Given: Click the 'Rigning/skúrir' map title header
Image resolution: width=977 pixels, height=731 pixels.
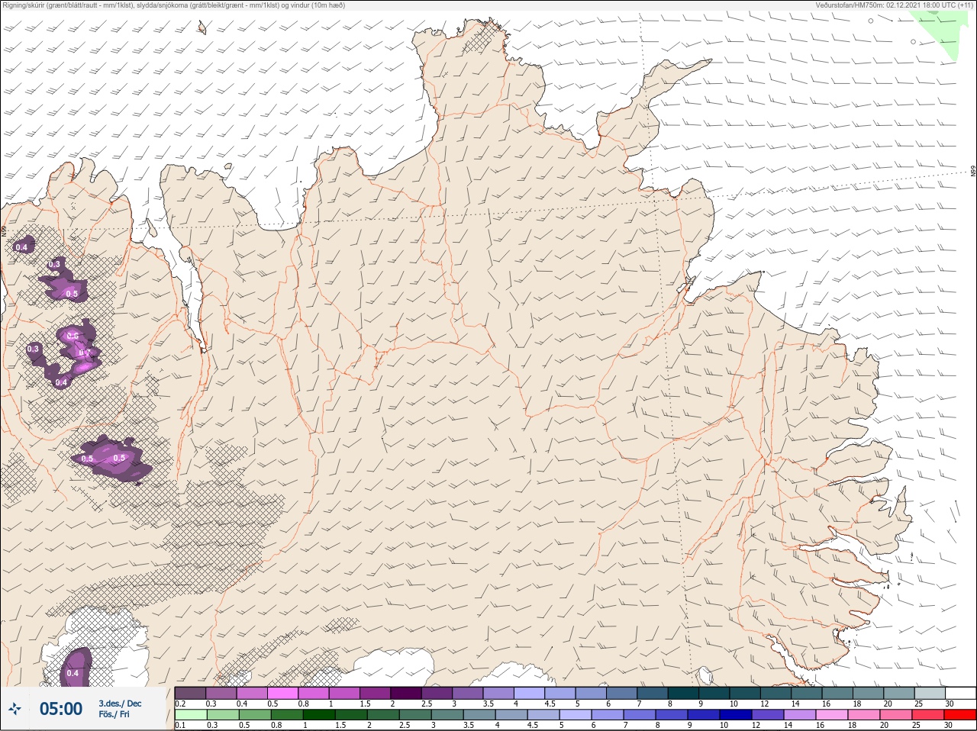Looking at the screenshot, I should [174, 5].
